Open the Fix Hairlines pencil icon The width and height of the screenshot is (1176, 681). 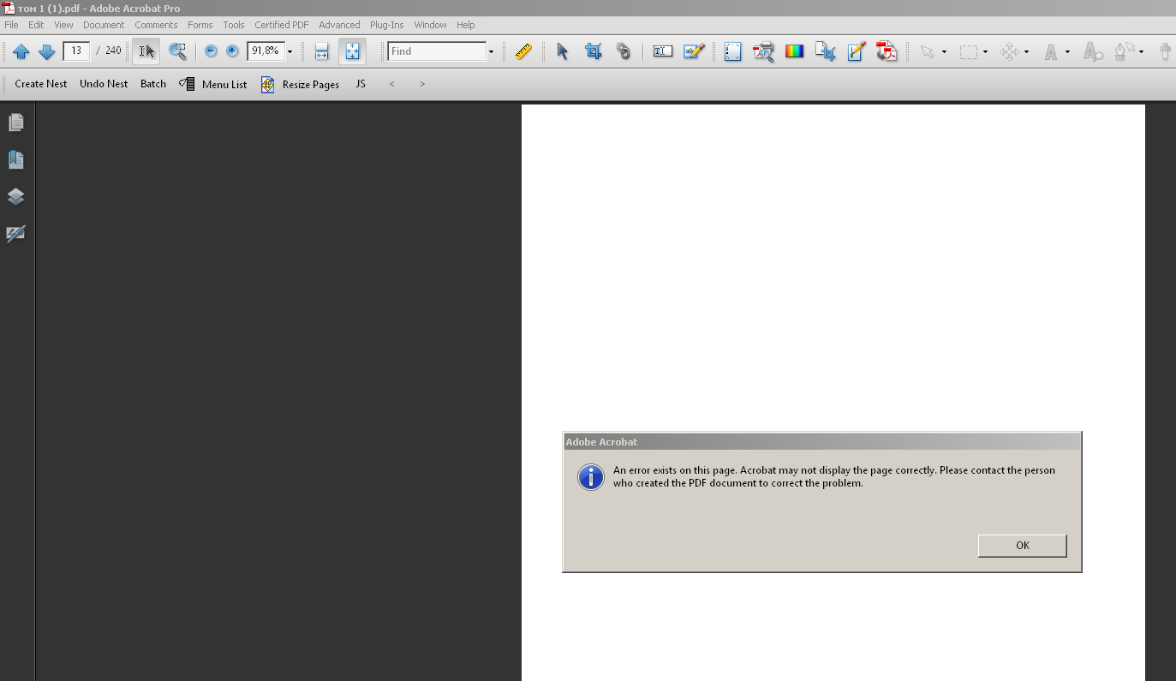point(856,51)
